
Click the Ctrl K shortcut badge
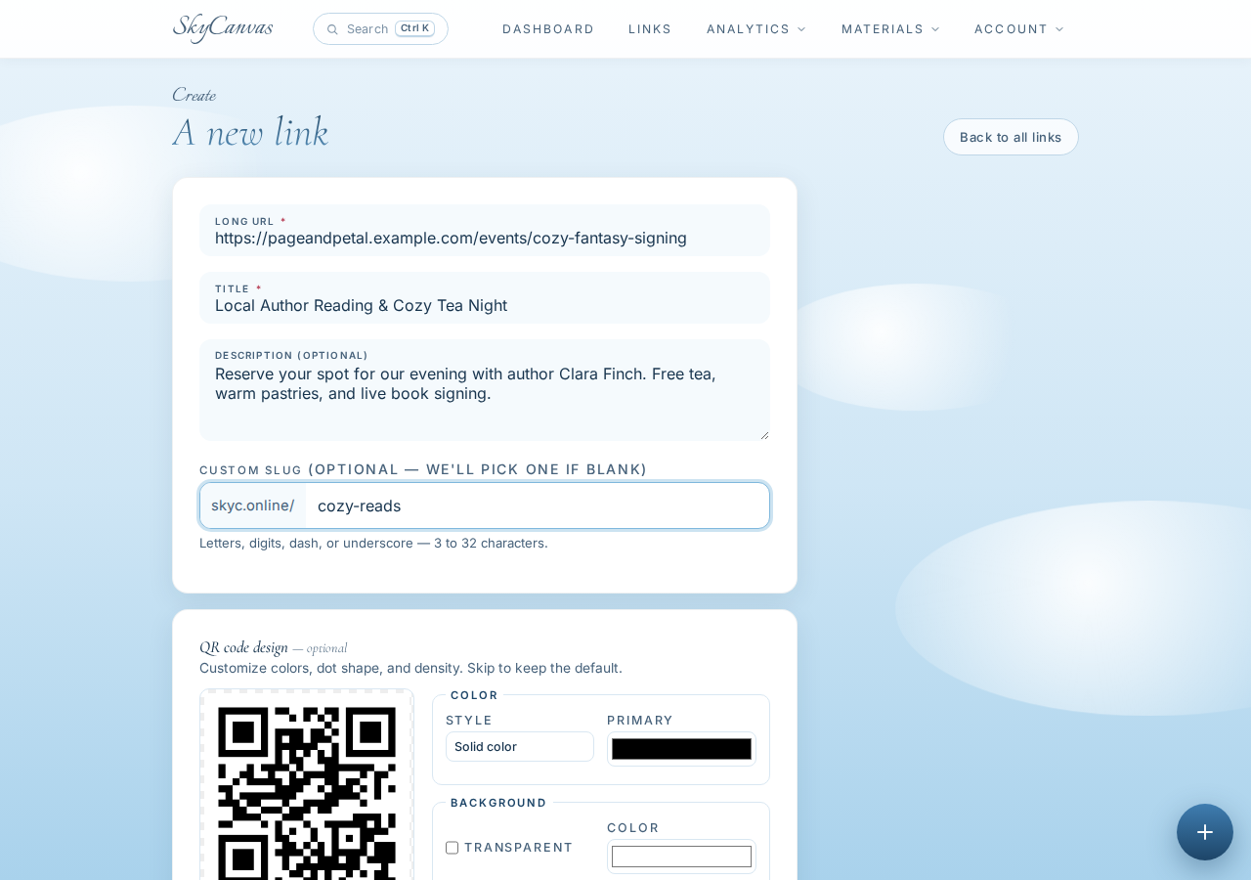point(414,28)
